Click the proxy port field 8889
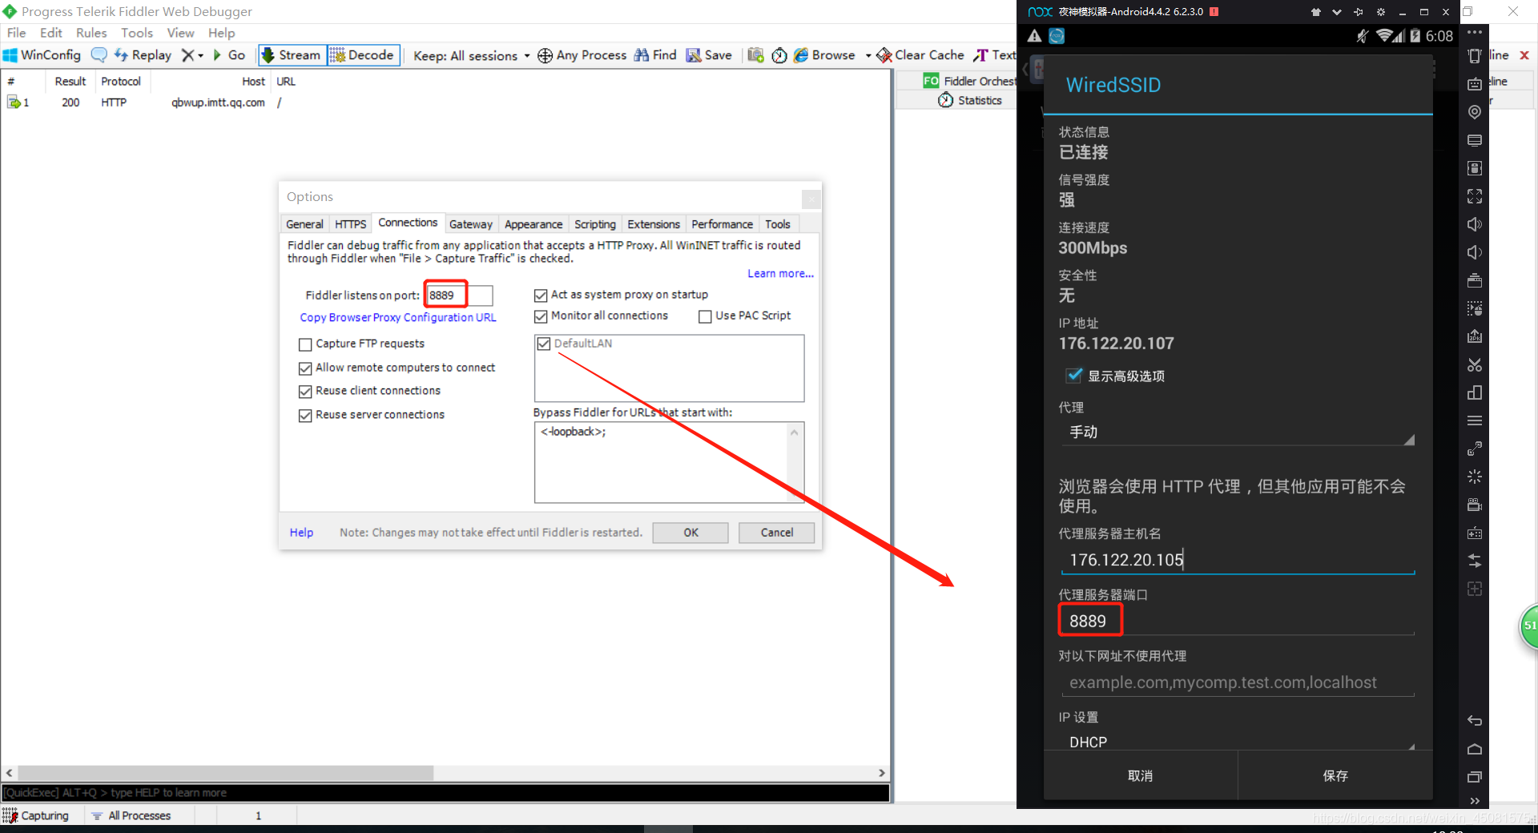Screen dimensions: 1538x833 point(1238,622)
